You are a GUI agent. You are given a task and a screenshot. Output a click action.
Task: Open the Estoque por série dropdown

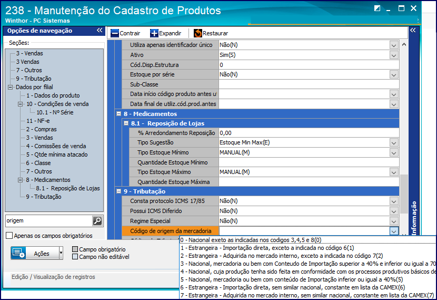[393, 75]
